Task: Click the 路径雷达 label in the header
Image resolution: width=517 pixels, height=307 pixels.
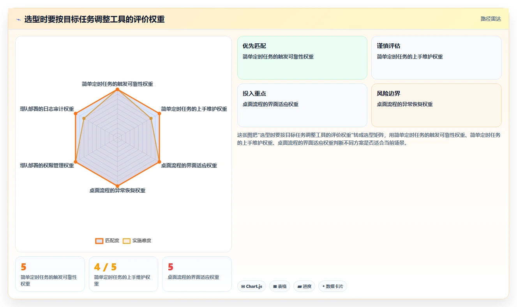Action: pos(491,19)
